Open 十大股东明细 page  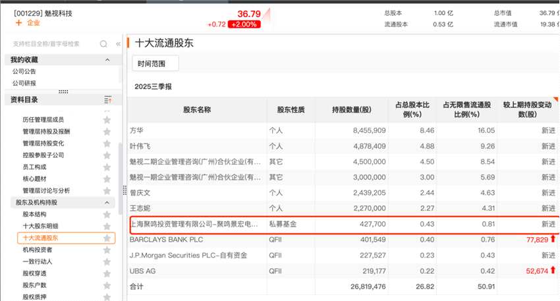(40, 226)
